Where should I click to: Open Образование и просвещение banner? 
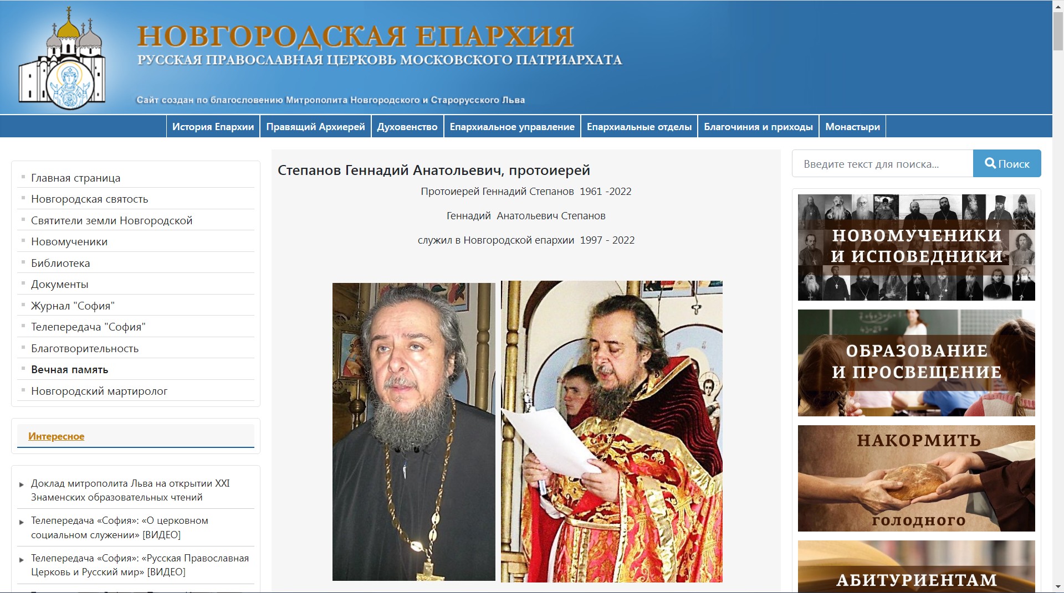(x=916, y=363)
